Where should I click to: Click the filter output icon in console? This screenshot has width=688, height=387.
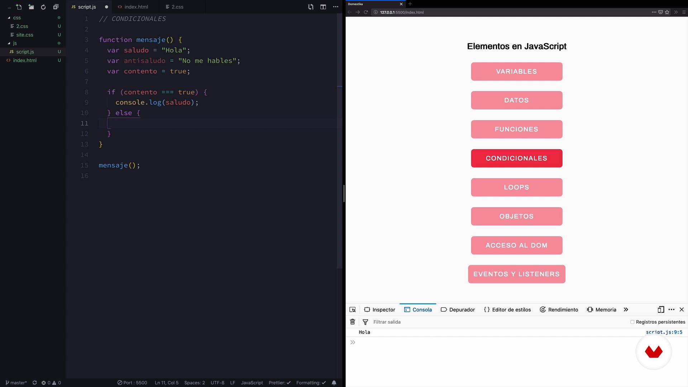(x=366, y=322)
